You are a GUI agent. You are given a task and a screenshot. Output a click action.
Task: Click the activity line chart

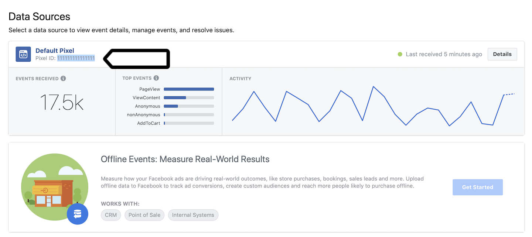coord(373,106)
